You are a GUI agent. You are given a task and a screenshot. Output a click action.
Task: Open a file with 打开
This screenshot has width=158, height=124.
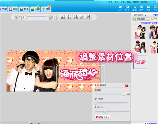(120, 8)
